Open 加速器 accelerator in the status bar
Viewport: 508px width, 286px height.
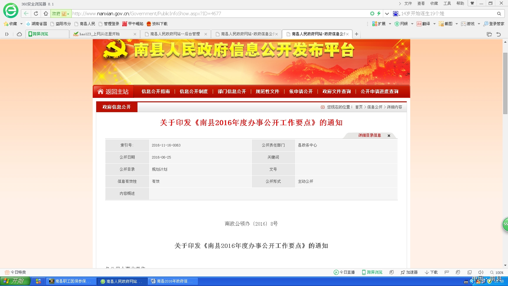[409, 272]
